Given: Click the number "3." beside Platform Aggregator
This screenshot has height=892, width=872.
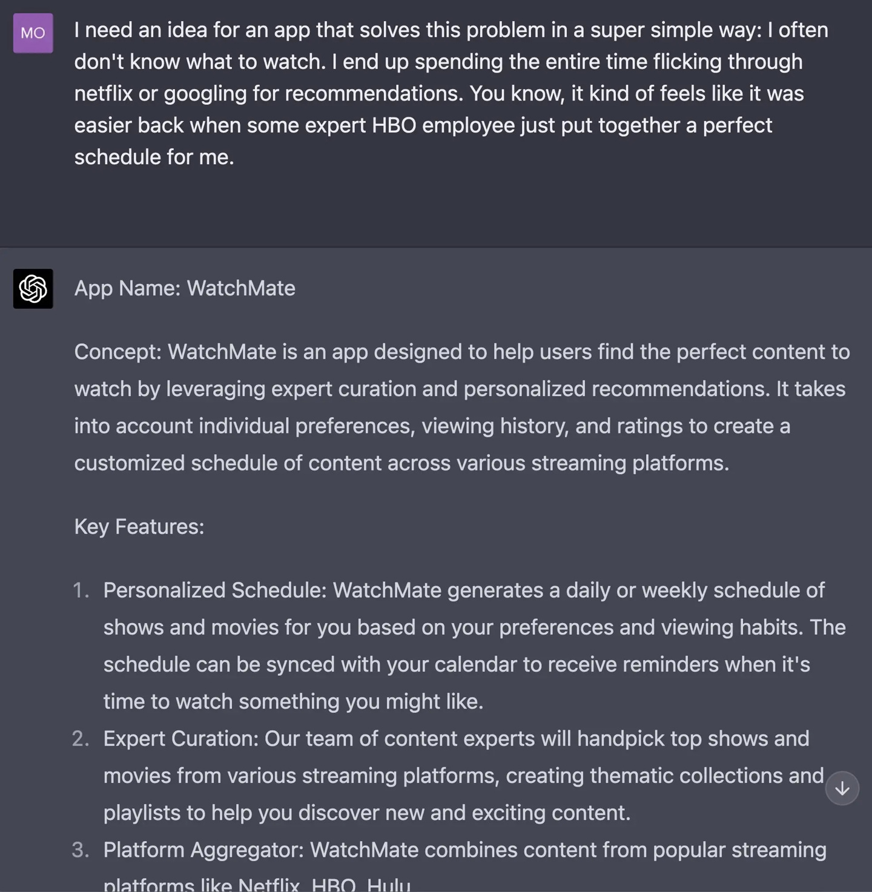Looking at the screenshot, I should pyautogui.click(x=82, y=850).
